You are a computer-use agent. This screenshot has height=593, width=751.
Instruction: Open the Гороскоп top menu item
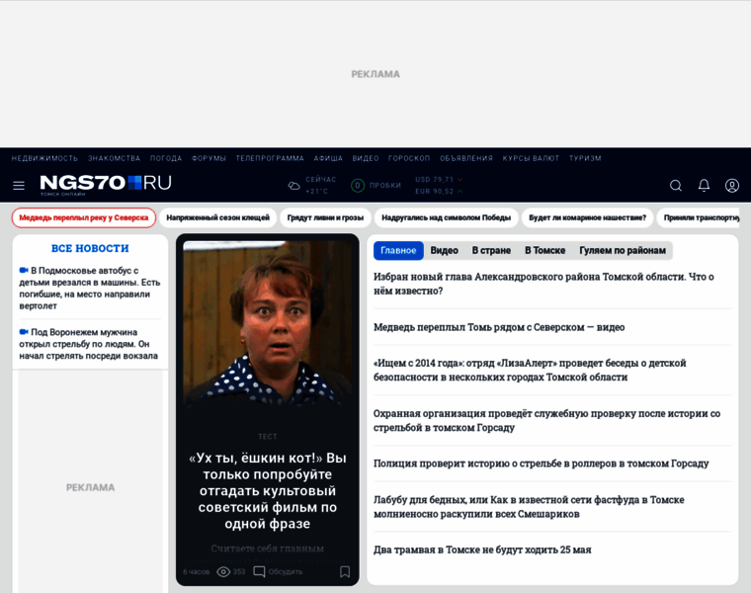click(x=409, y=158)
